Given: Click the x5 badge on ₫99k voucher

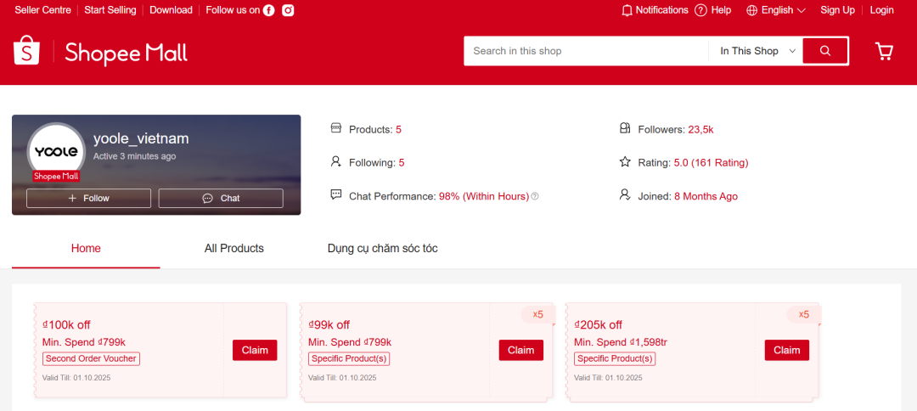Looking at the screenshot, I should click(537, 314).
